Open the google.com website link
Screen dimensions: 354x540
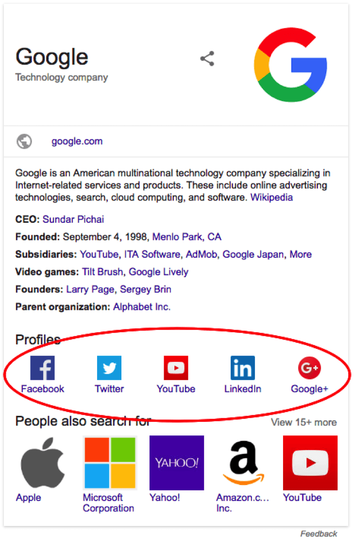pyautogui.click(x=77, y=142)
